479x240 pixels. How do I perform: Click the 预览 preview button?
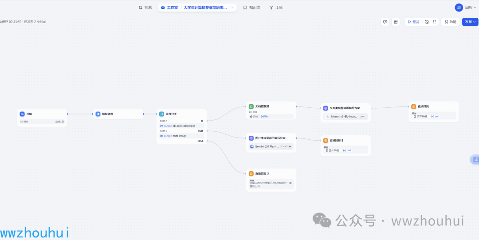pyautogui.click(x=413, y=22)
